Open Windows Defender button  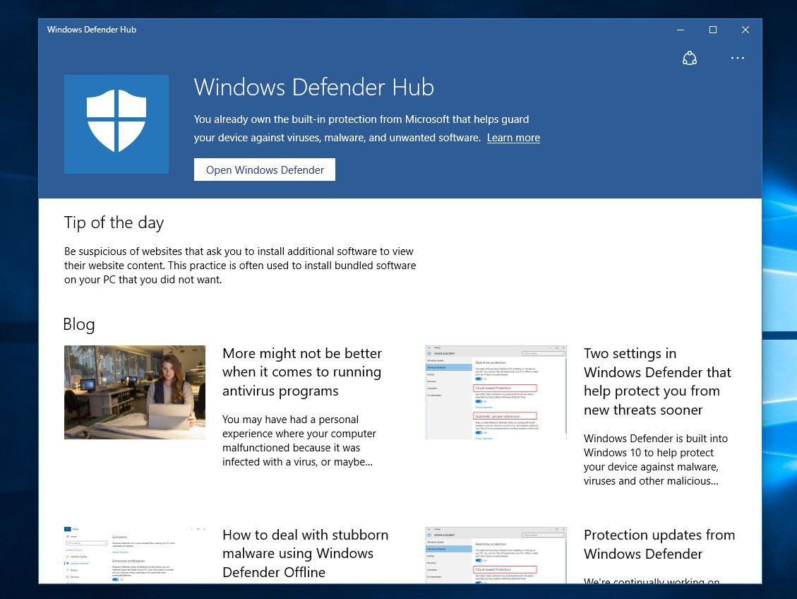pyautogui.click(x=264, y=170)
